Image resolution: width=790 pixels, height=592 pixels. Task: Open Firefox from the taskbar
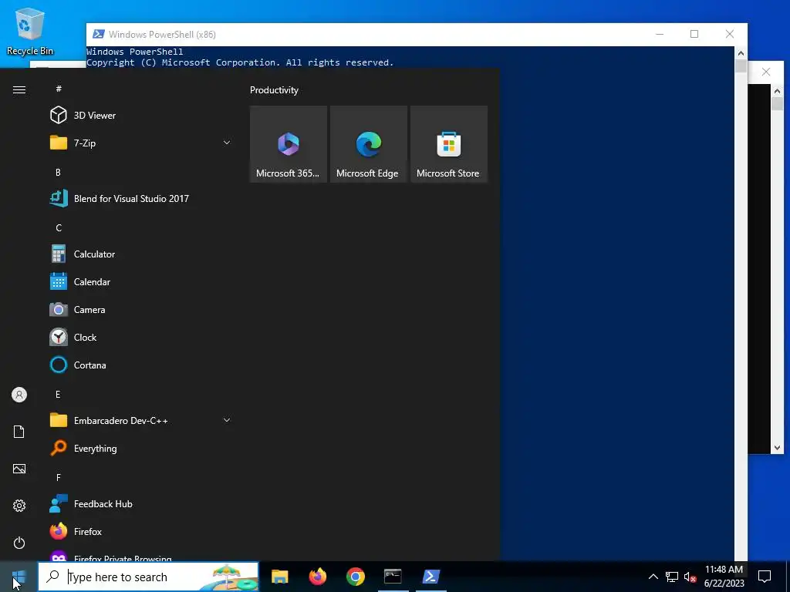(317, 577)
